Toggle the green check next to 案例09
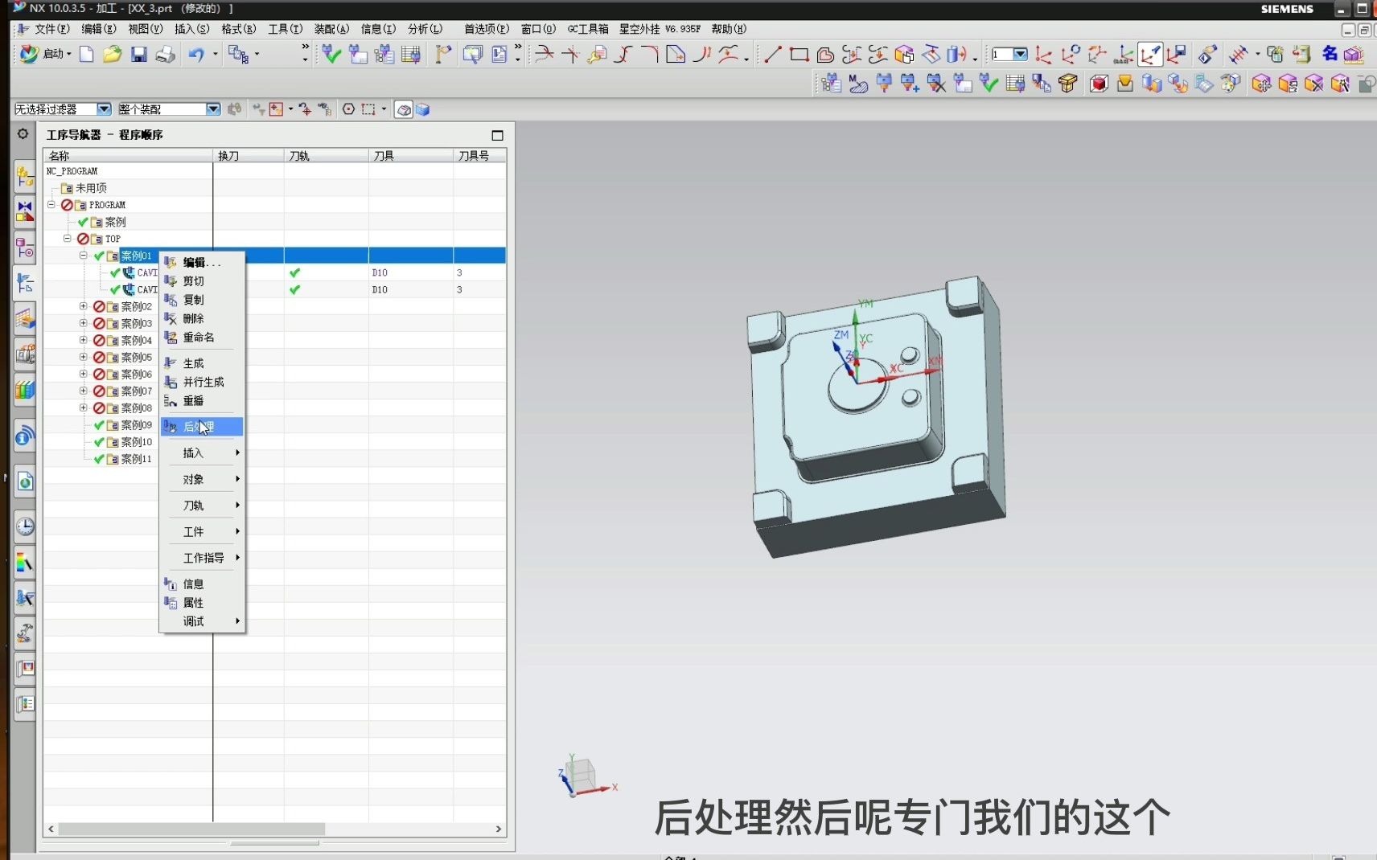Viewport: 1377px width, 860px height. coord(97,424)
